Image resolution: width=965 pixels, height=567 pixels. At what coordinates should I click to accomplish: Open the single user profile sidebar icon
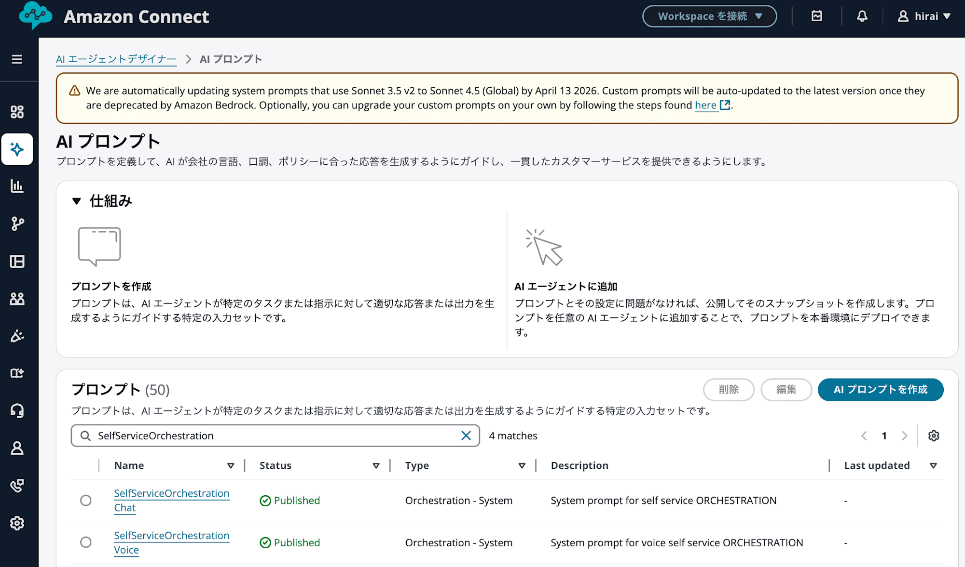tap(17, 448)
